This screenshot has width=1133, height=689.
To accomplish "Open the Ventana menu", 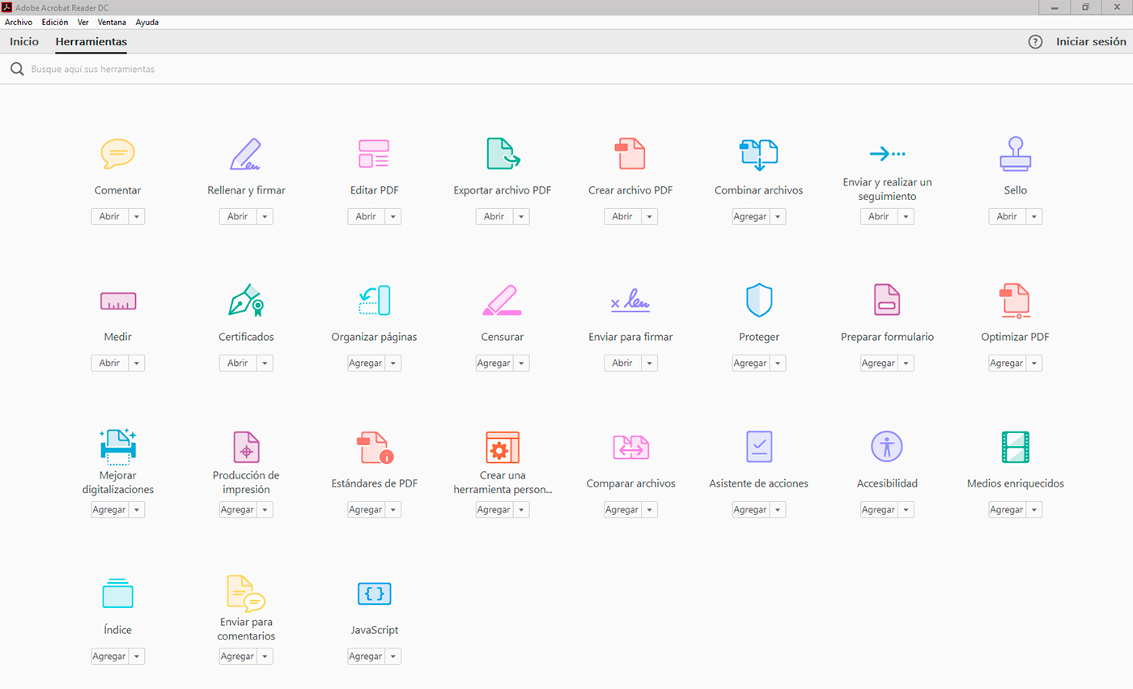I will pyautogui.click(x=112, y=23).
